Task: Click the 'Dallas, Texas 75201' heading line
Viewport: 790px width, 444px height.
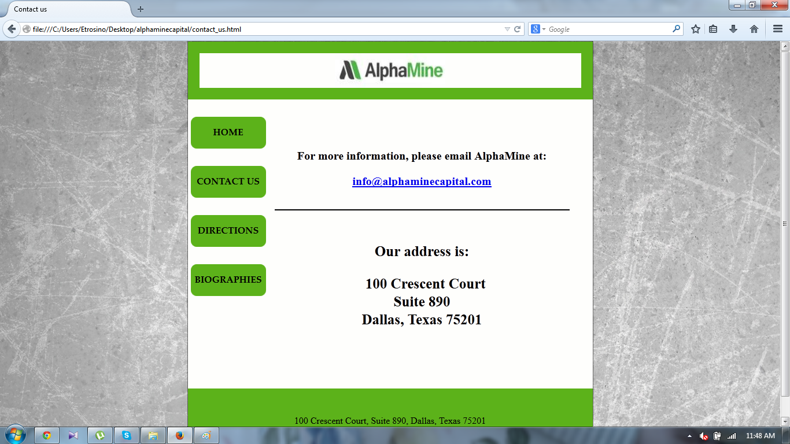Action: click(422, 320)
